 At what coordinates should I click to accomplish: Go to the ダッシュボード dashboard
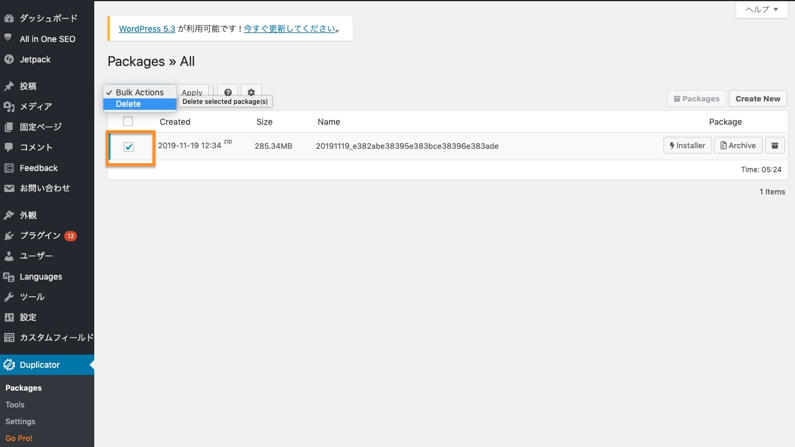point(49,19)
